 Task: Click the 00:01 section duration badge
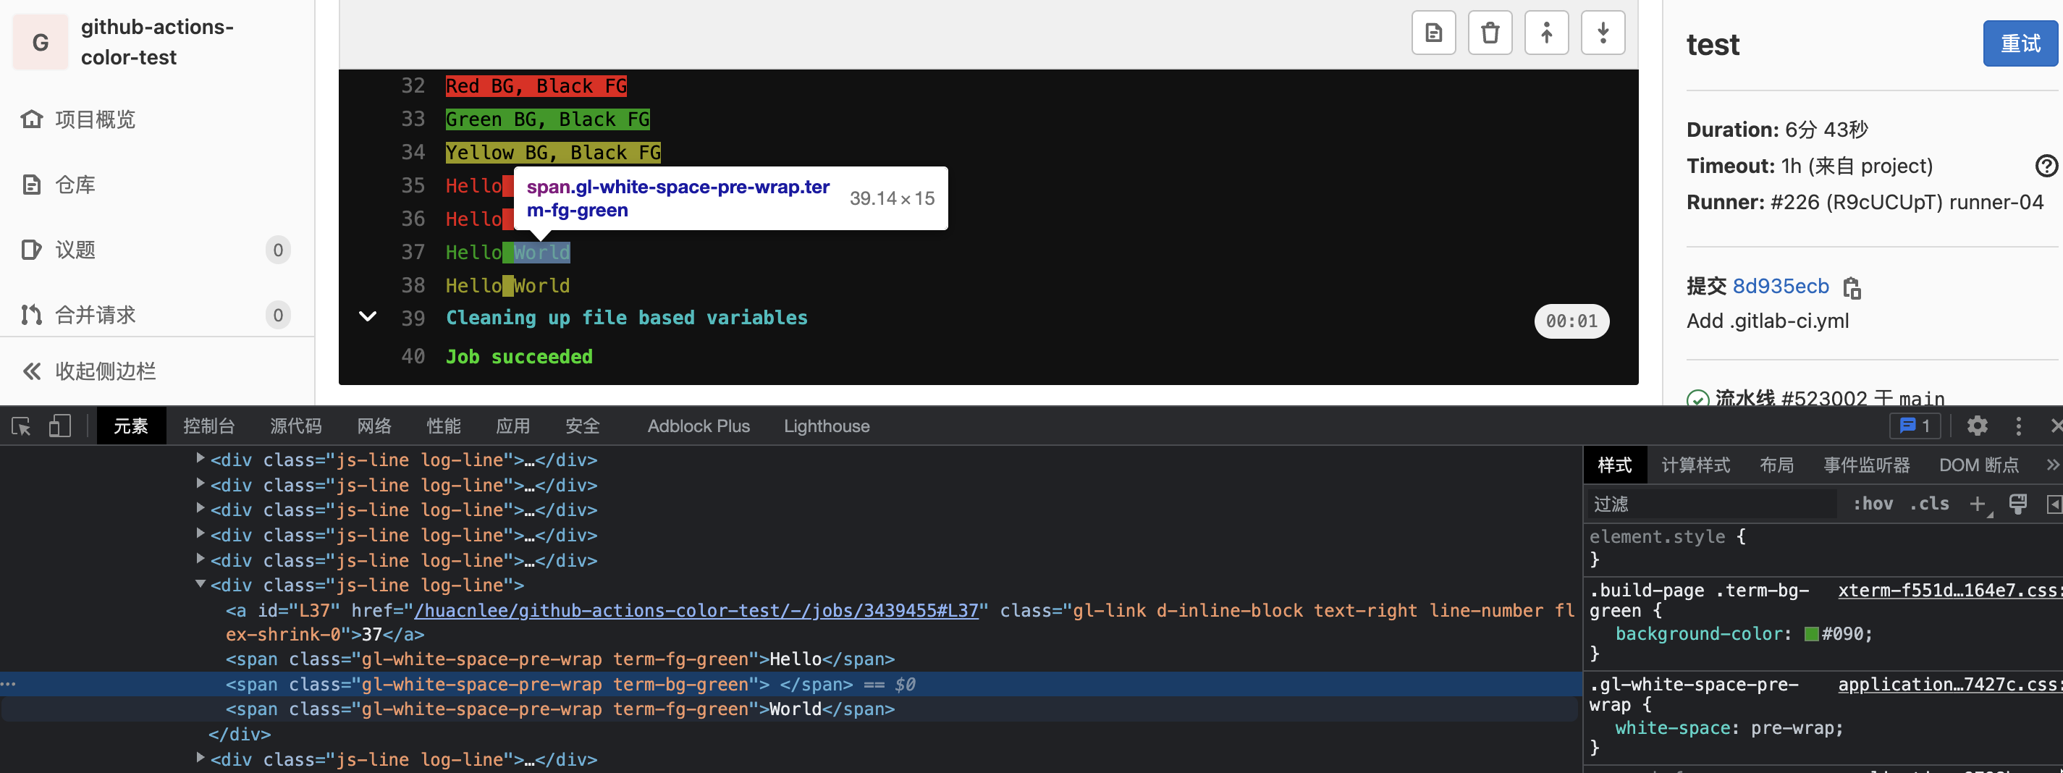(1571, 321)
